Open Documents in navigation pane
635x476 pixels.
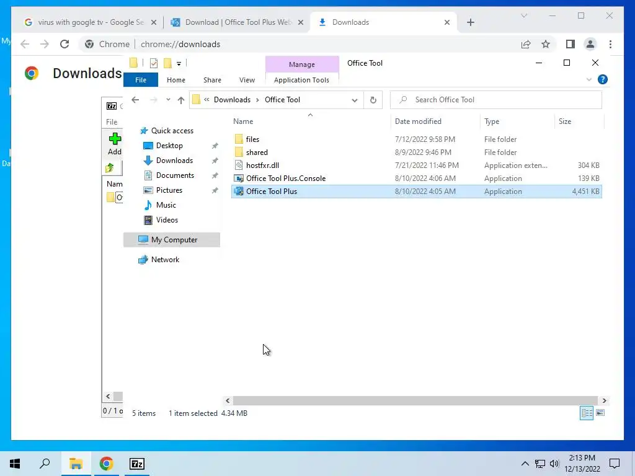175,175
